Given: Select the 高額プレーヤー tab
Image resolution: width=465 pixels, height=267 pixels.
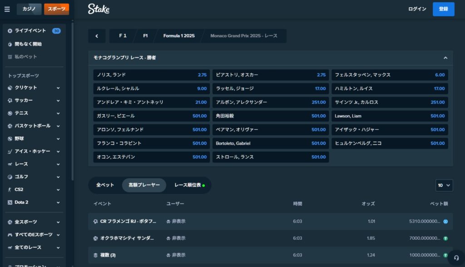Looking at the screenshot, I should (x=144, y=185).
